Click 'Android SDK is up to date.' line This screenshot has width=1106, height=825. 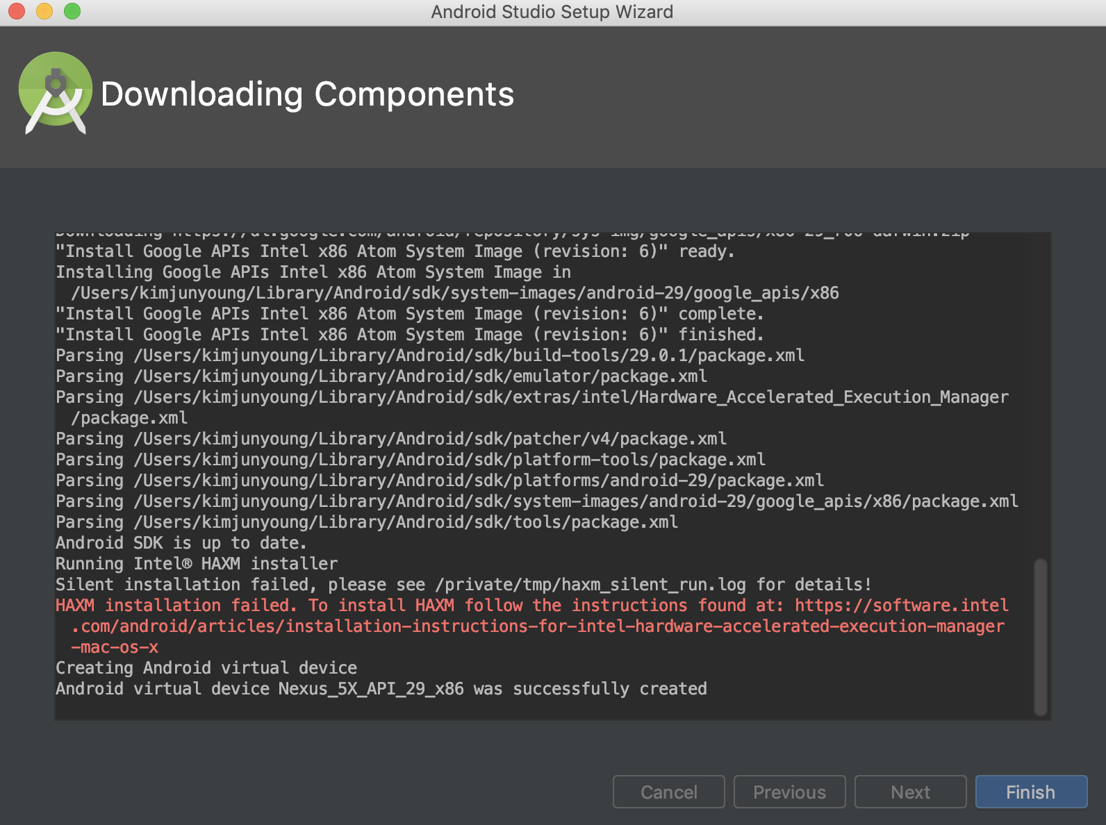[x=181, y=543]
